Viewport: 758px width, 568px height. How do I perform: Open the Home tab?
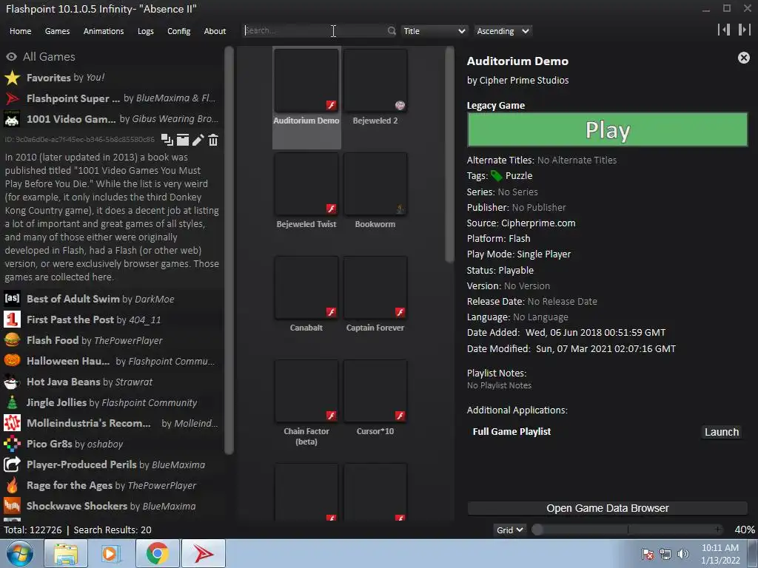[x=20, y=31]
